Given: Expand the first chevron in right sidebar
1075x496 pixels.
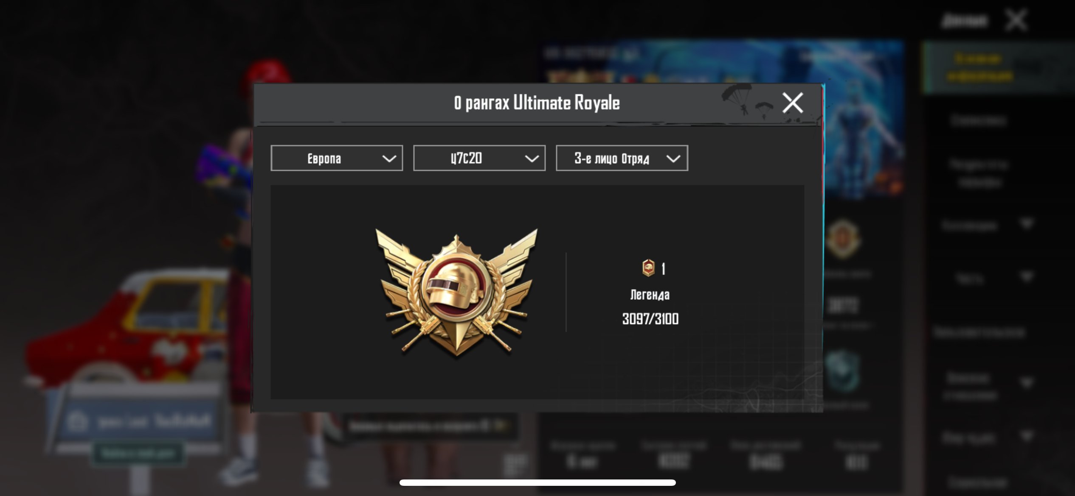Looking at the screenshot, I should coord(1026,223).
